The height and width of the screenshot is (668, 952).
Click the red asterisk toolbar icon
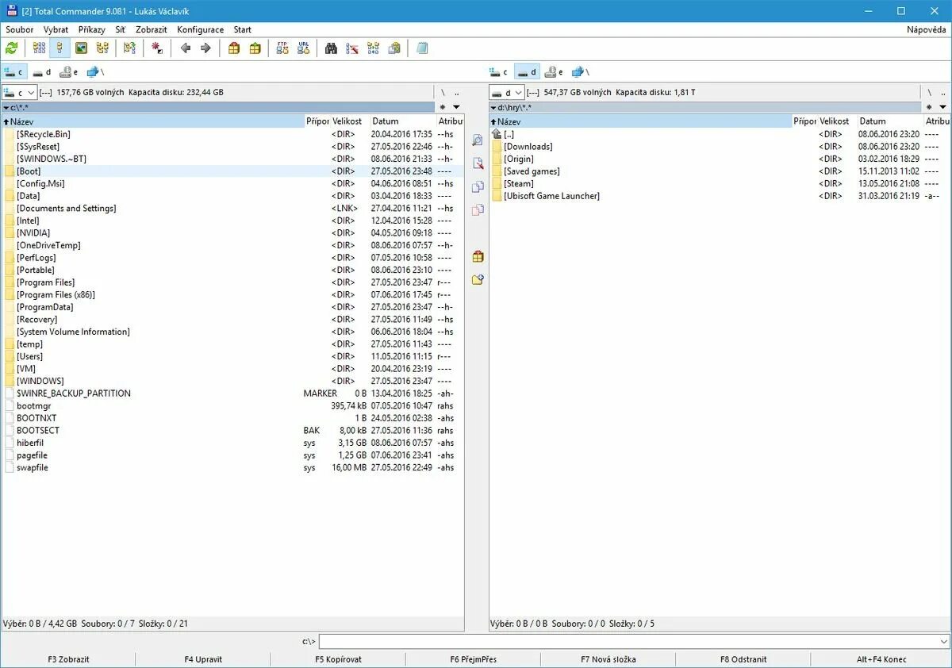click(157, 48)
